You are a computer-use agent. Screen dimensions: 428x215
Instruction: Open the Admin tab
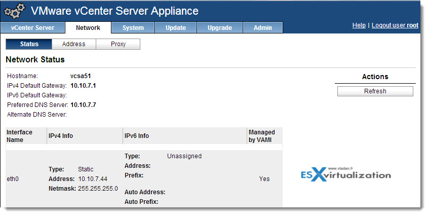[x=262, y=27]
